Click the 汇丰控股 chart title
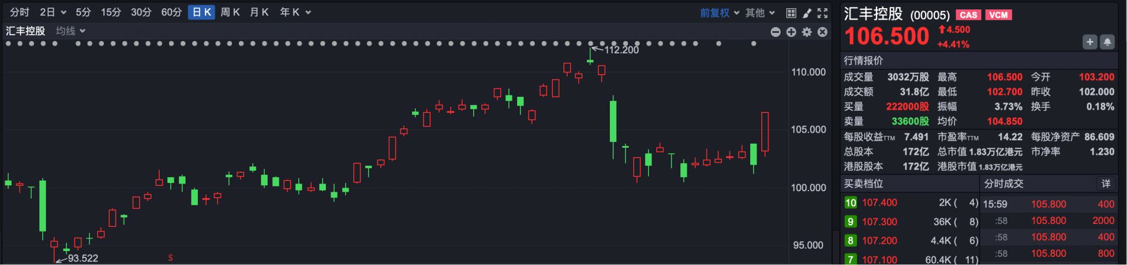1127x265 pixels. pos(25,31)
